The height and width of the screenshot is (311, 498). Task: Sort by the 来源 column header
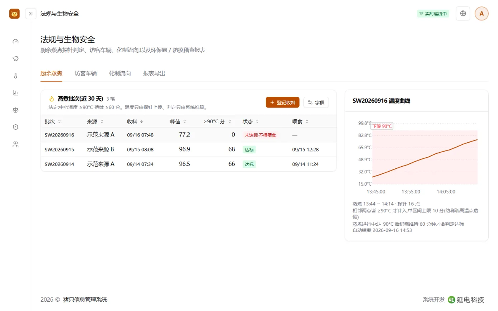coord(95,121)
